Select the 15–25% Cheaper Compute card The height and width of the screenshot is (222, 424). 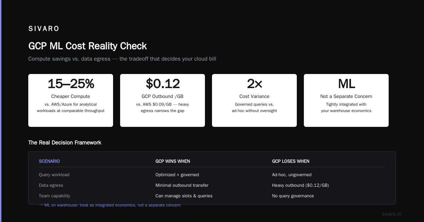tap(71, 100)
